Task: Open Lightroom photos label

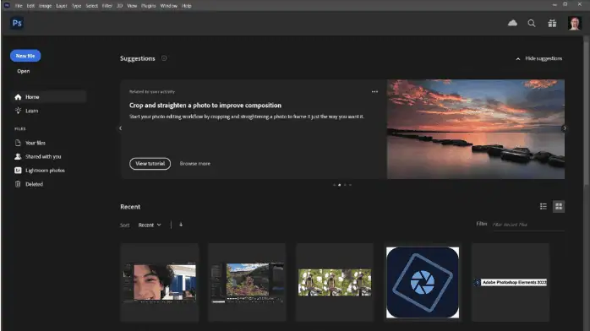Action: (x=45, y=171)
